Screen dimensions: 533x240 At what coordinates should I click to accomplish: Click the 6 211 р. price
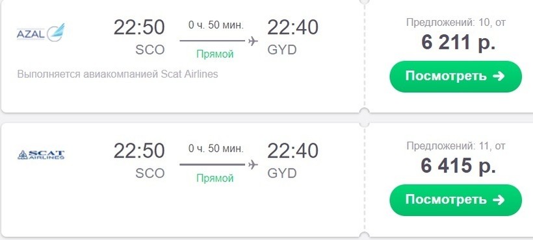(458, 43)
